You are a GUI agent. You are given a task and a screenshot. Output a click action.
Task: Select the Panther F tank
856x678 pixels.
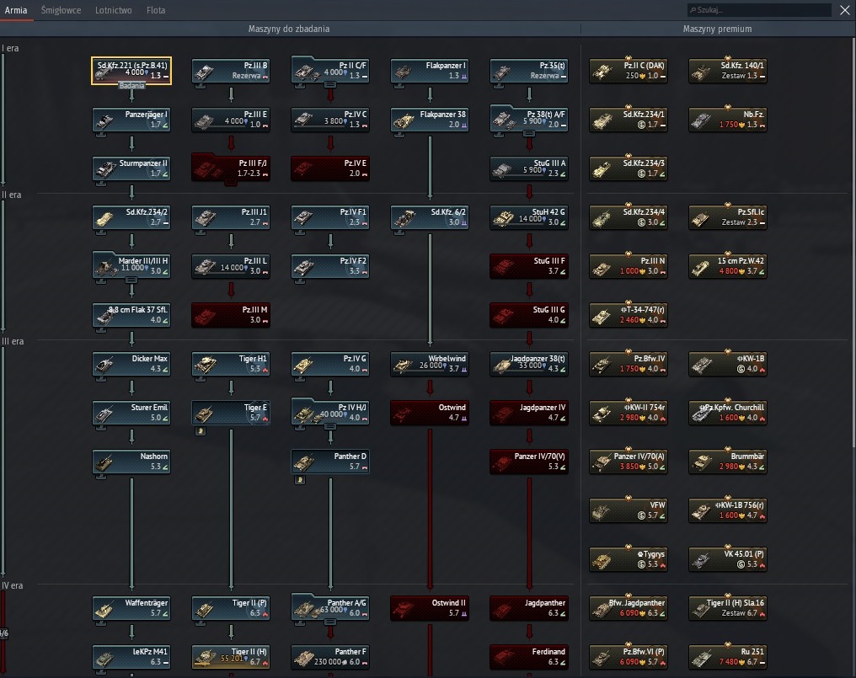tap(330, 657)
